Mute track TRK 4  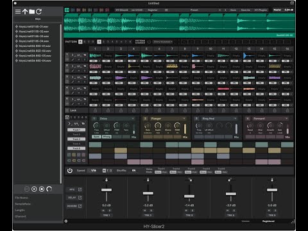point(228,210)
